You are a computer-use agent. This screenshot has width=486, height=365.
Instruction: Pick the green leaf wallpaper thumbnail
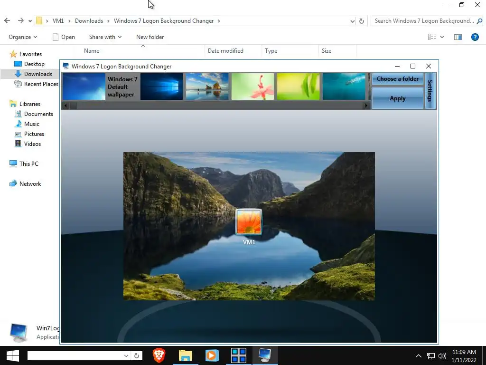pyautogui.click(x=298, y=86)
